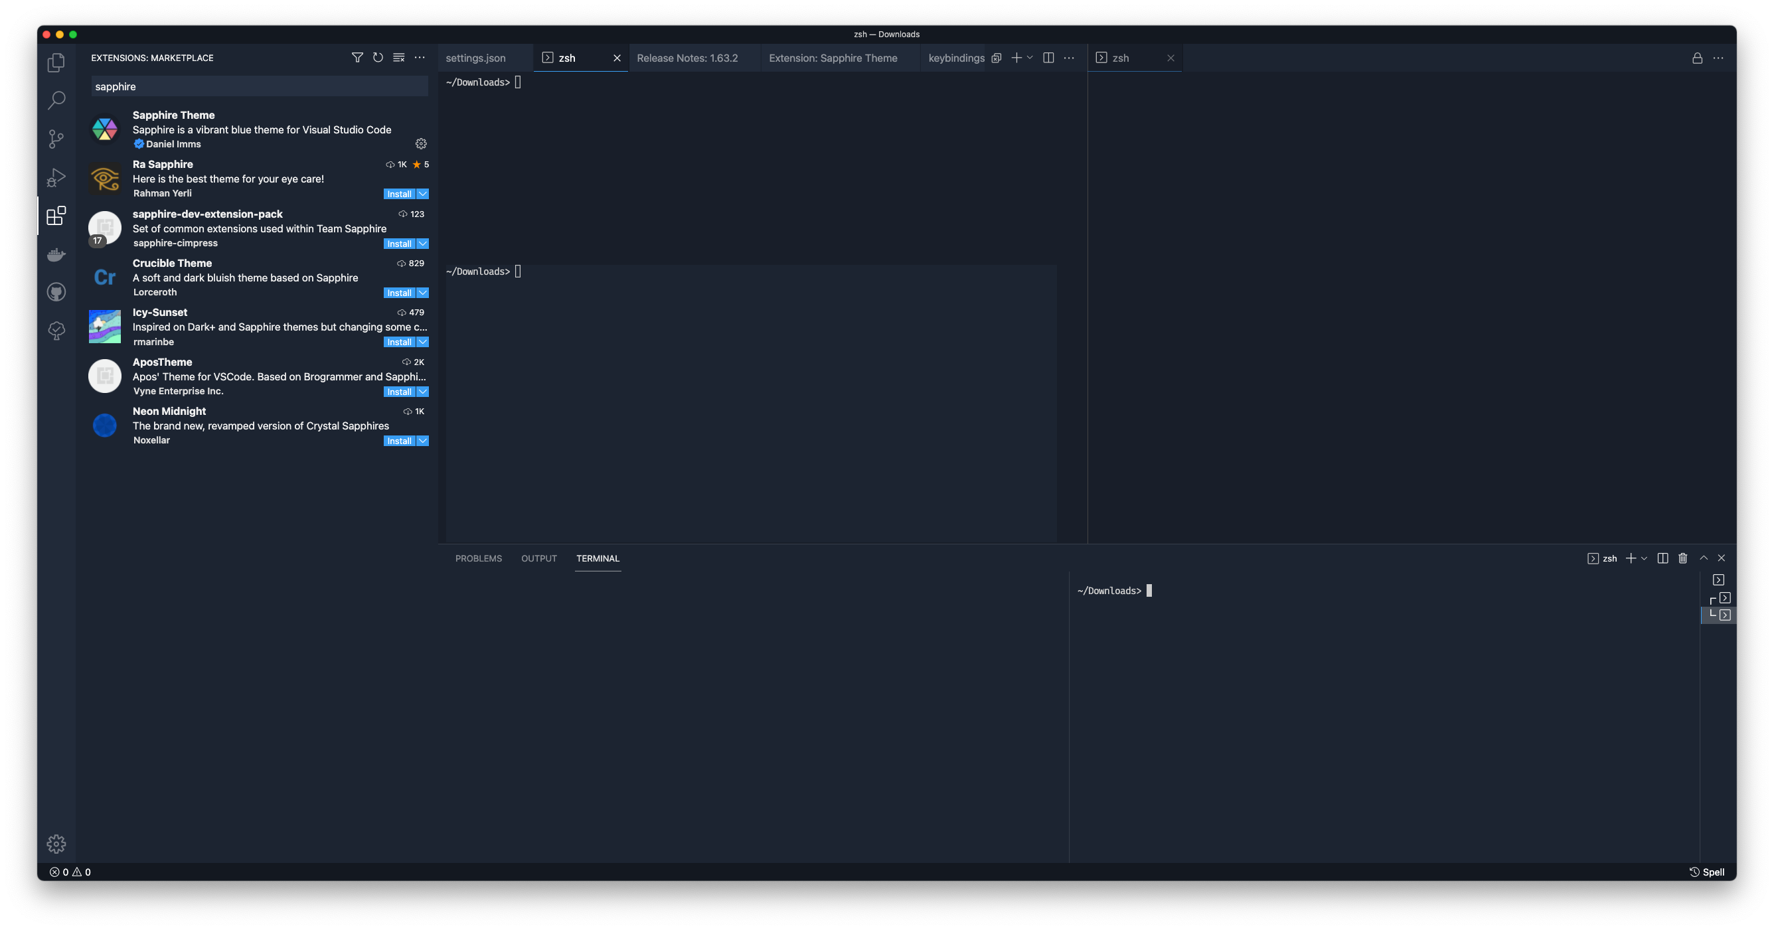Select the Source Control icon

tap(56, 138)
